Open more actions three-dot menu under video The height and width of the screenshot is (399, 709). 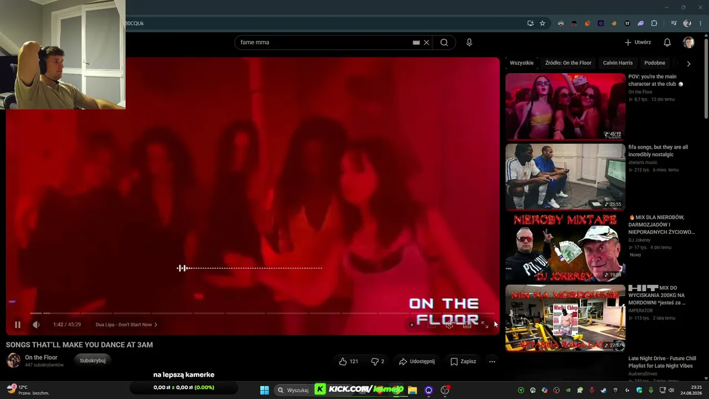(x=492, y=361)
